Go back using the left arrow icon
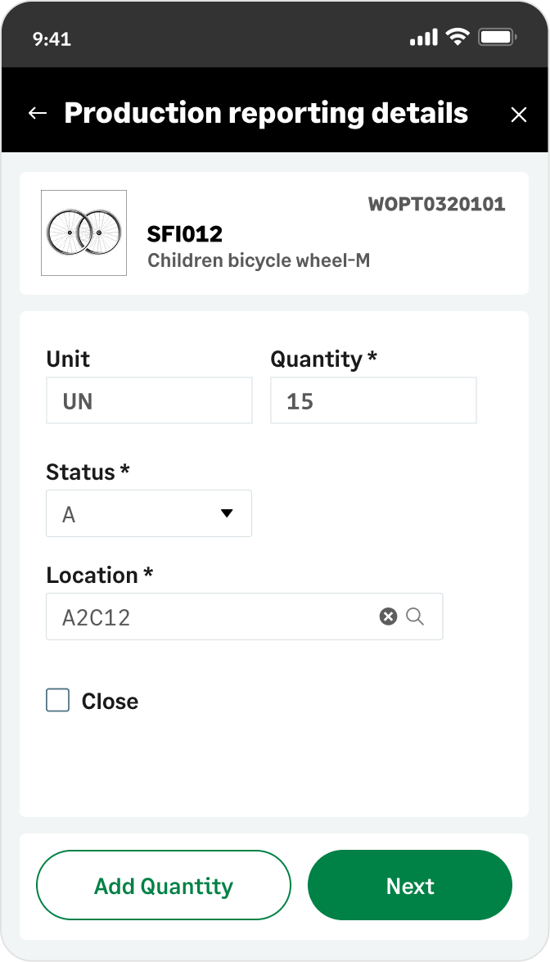This screenshot has width=550, height=962. (x=38, y=114)
